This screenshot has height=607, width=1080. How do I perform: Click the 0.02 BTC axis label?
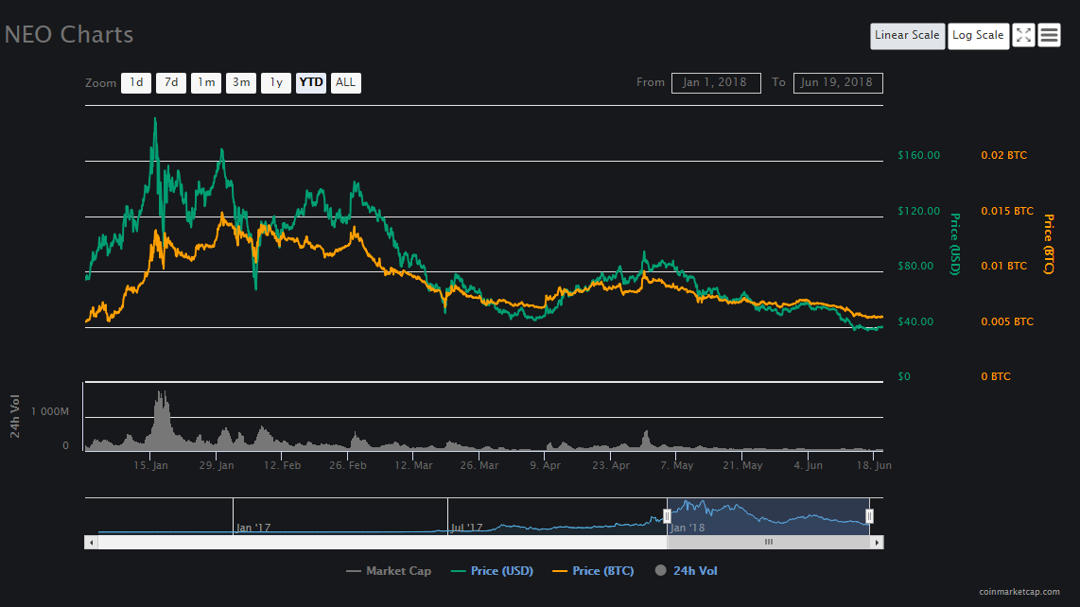coord(1004,156)
